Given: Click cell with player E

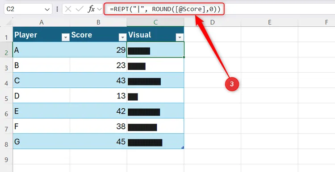Looking at the screenshot, I should [42, 111].
